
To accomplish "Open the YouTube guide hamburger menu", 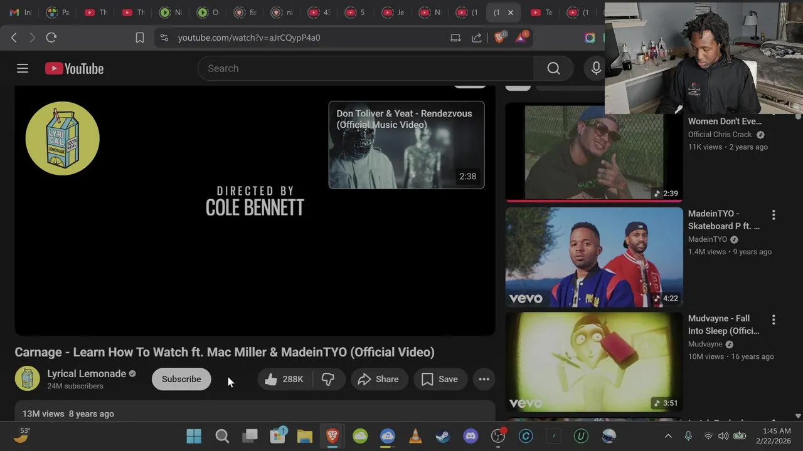I will (23, 68).
